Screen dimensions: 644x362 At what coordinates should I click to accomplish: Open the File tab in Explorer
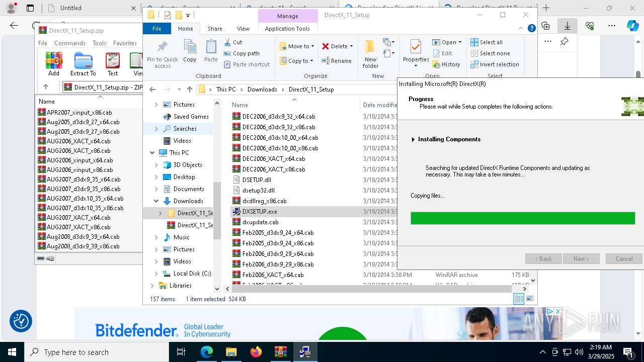pyautogui.click(x=157, y=29)
